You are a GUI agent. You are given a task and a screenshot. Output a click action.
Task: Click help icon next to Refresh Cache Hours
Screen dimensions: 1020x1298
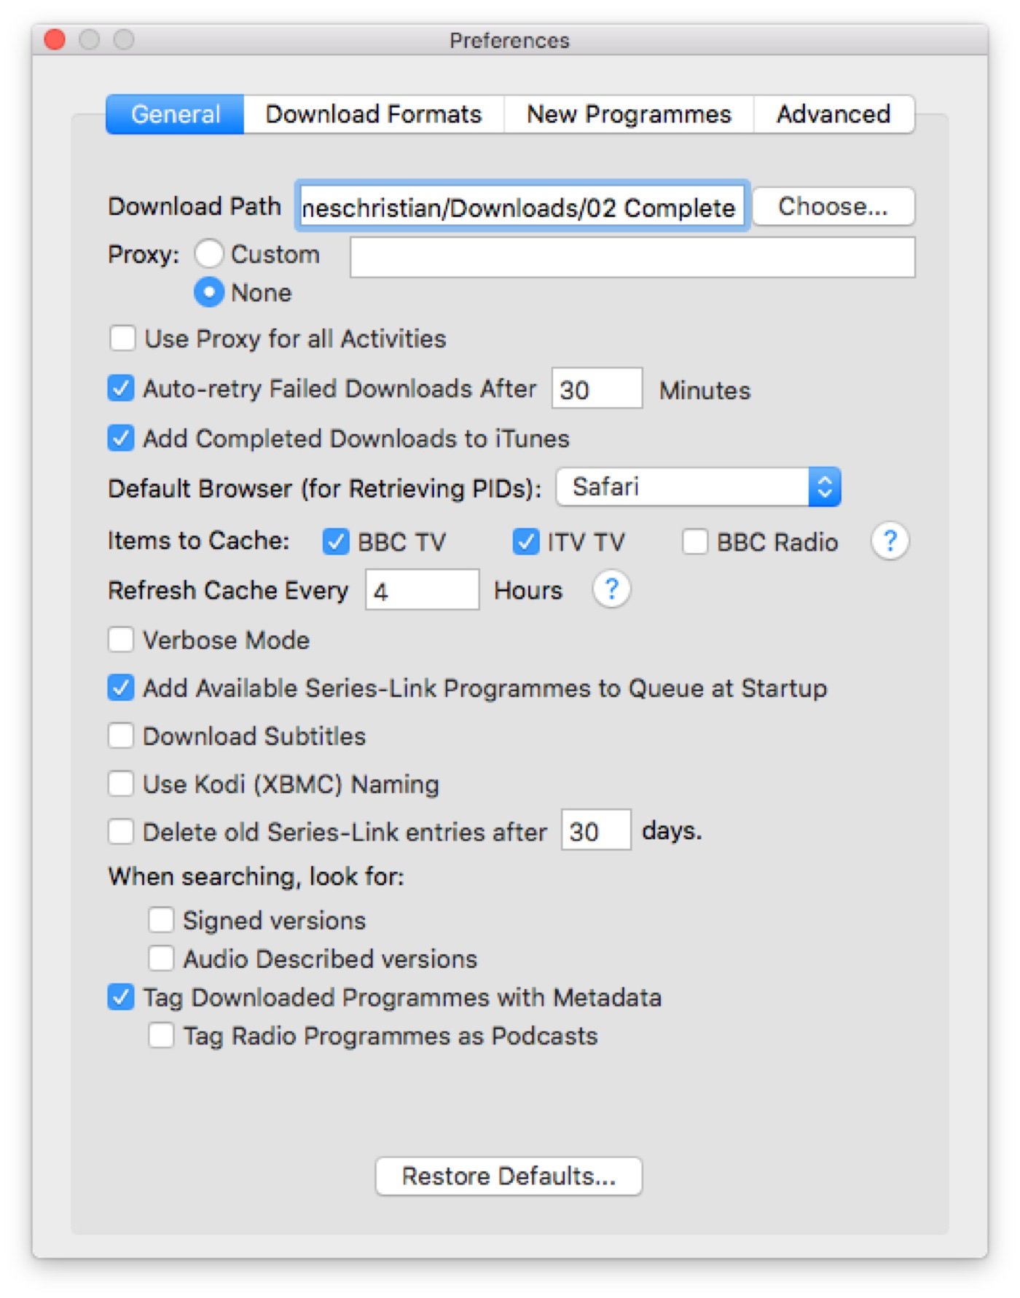coord(611,589)
